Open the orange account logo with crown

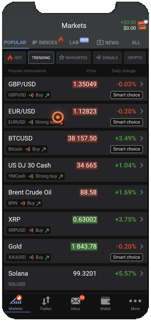tap(143, 25)
